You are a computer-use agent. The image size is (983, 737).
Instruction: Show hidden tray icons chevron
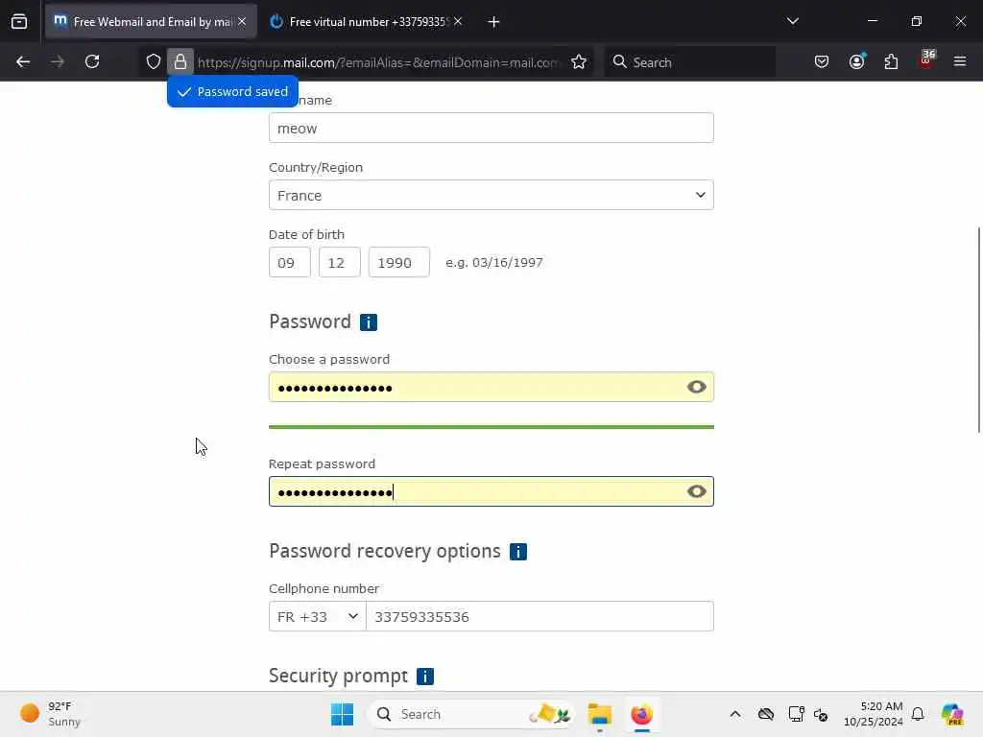click(x=735, y=714)
